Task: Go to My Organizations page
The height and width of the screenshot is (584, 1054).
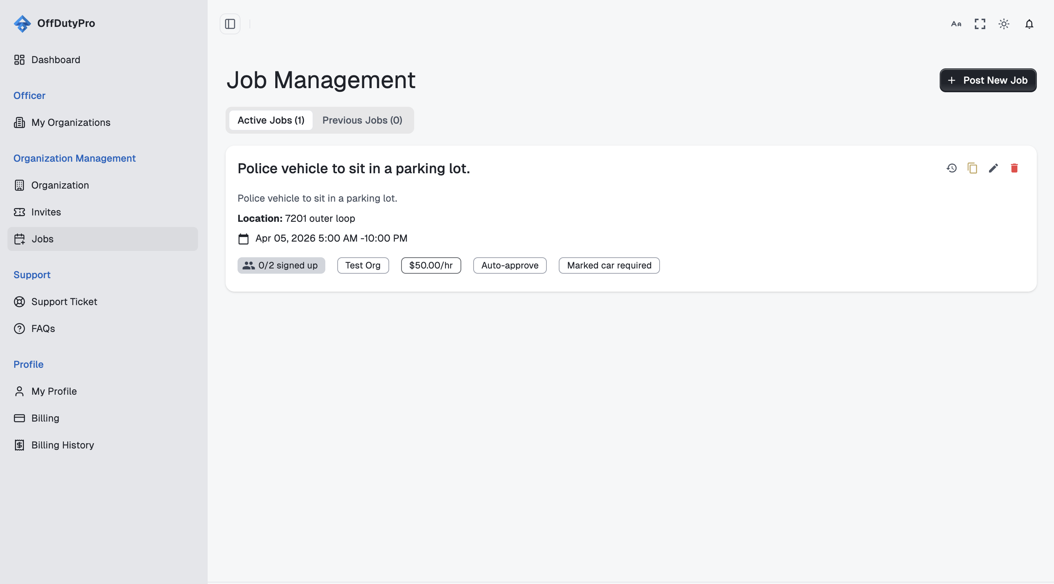Action: (103, 122)
